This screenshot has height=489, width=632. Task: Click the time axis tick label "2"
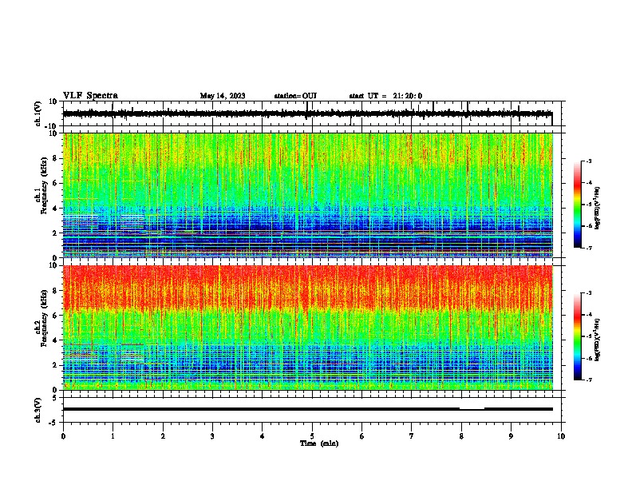[x=163, y=436]
